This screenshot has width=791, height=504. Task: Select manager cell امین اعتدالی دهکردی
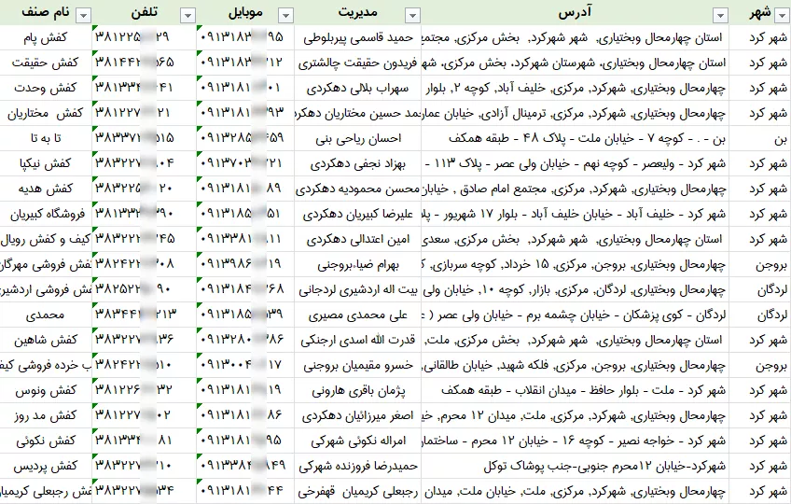(357, 239)
